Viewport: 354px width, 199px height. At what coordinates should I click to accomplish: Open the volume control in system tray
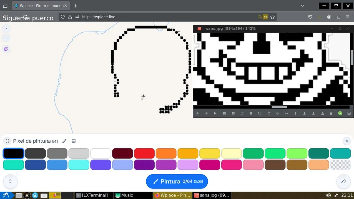click(328, 195)
